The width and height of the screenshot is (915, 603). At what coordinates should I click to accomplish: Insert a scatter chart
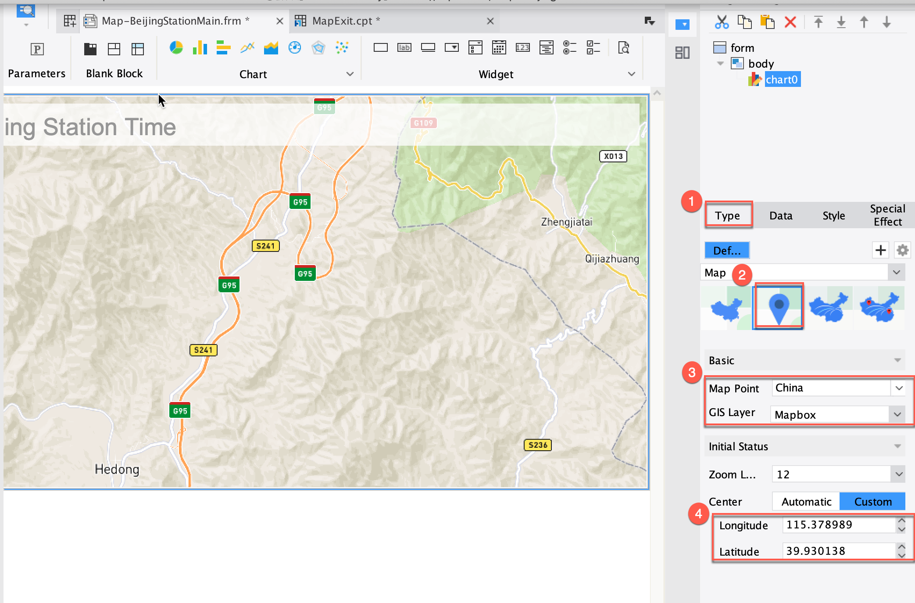pyautogui.click(x=342, y=47)
